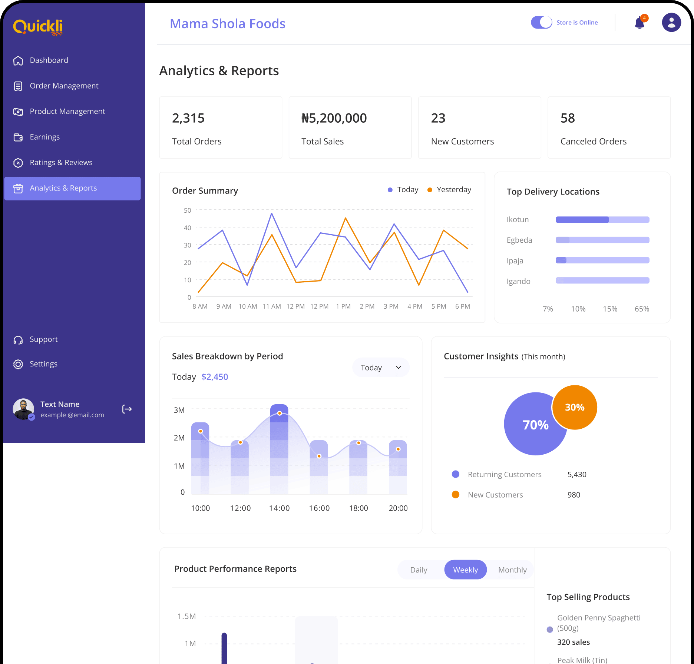The image size is (694, 664).
Task: Click the Mama Shola Foods store title
Action: tap(227, 24)
